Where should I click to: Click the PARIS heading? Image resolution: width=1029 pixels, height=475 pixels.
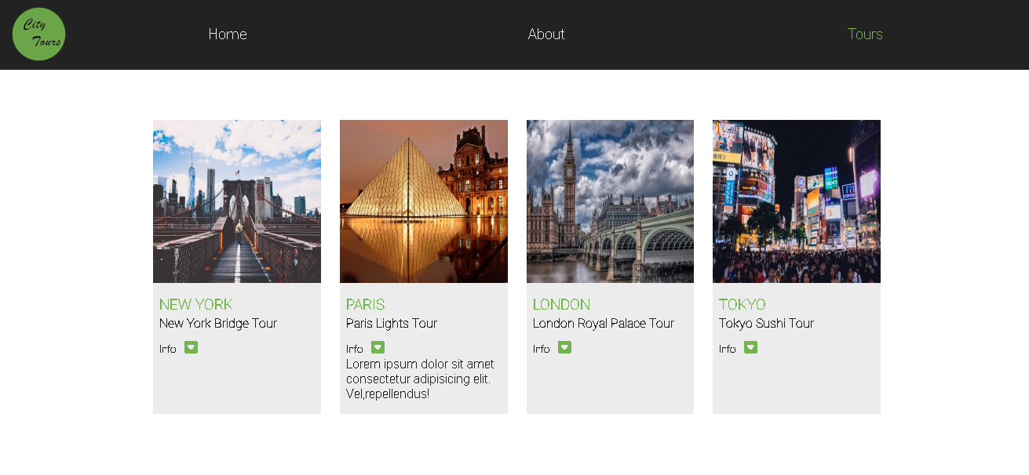click(x=366, y=304)
